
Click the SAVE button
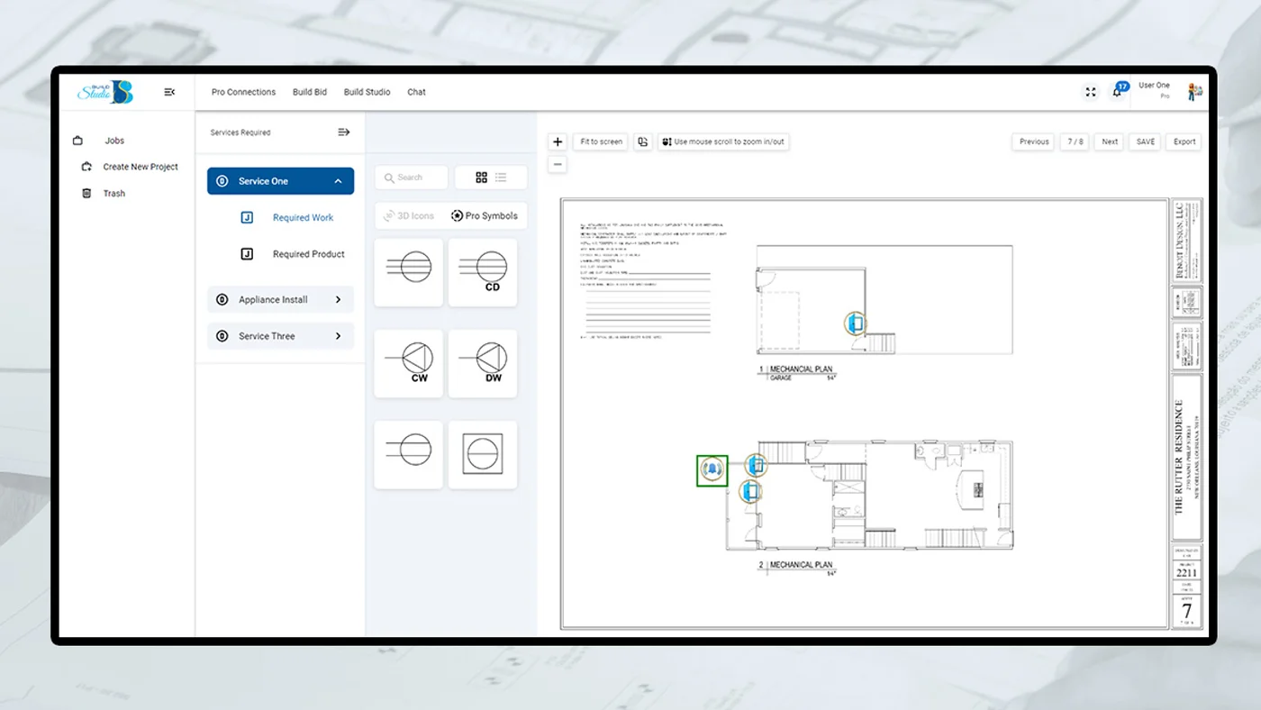(1146, 141)
